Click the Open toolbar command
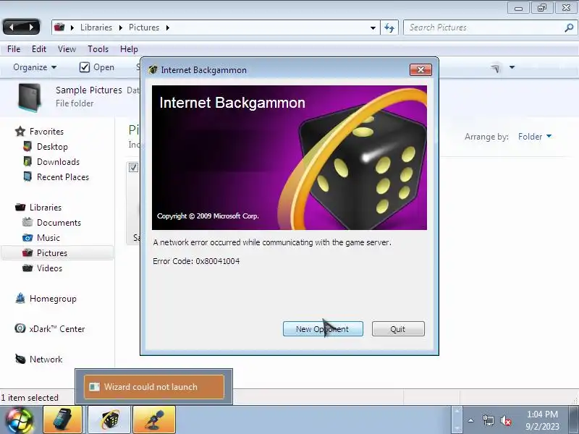The height and width of the screenshot is (434, 579). [x=103, y=67]
